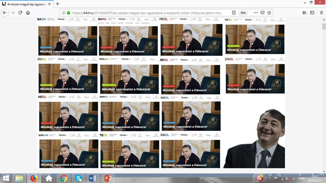326x183 pixels.
Task: Close the 'Az összes megyei lap' tab
Action: tap(49, 4)
